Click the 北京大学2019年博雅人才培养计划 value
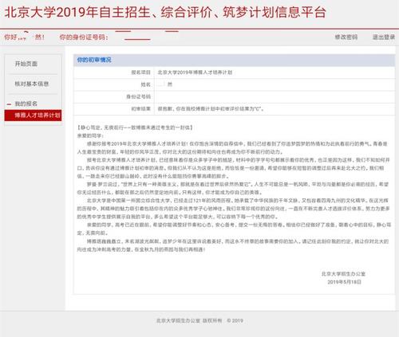 [x=195, y=72]
